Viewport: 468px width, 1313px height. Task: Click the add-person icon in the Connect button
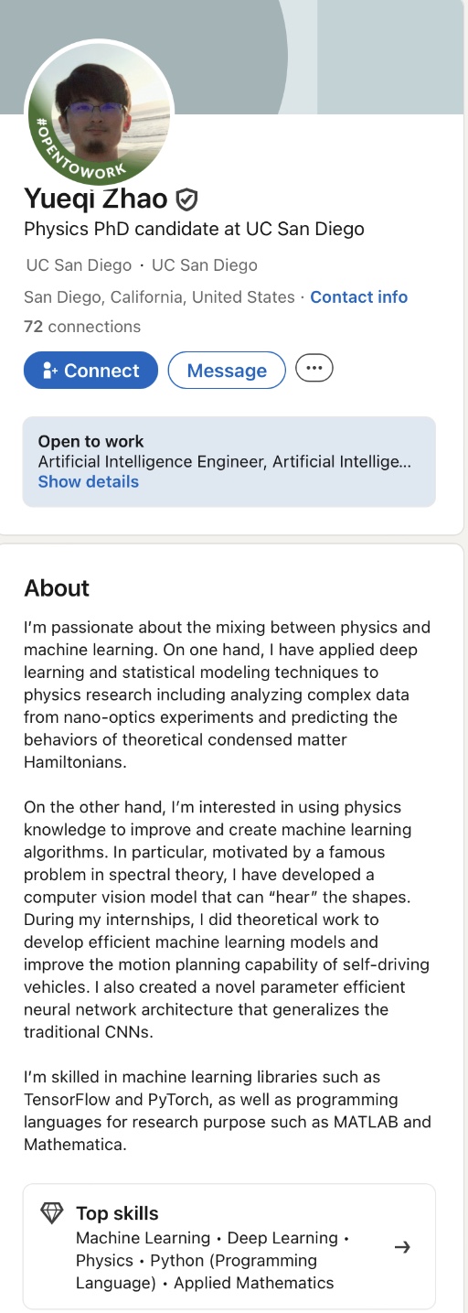tap(49, 371)
